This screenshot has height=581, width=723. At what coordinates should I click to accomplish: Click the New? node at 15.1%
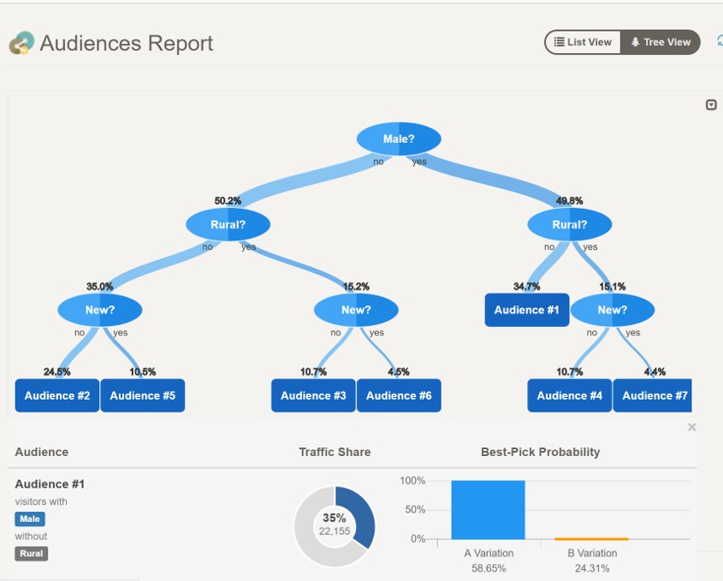(613, 310)
